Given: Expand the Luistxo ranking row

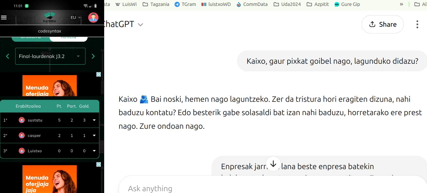Looking at the screenshot, I should (x=94, y=151).
